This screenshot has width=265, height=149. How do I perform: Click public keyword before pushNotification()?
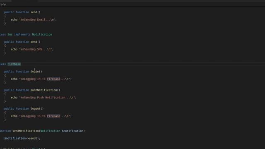9,90
